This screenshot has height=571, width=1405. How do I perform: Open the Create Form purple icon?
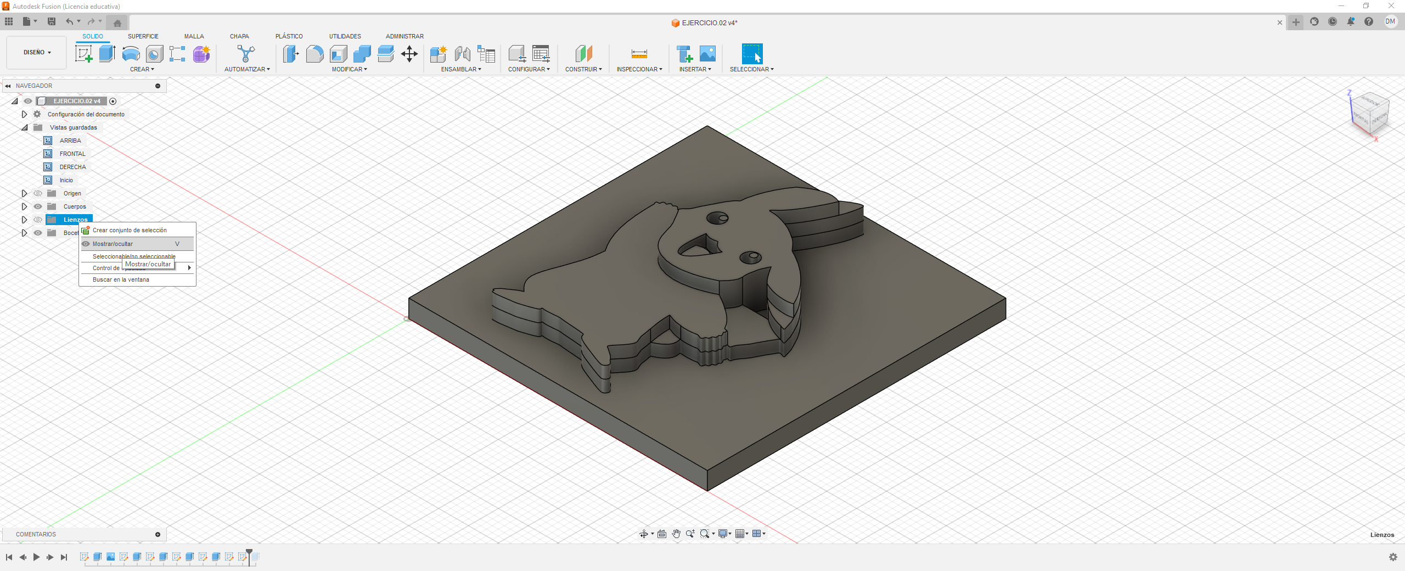click(201, 54)
